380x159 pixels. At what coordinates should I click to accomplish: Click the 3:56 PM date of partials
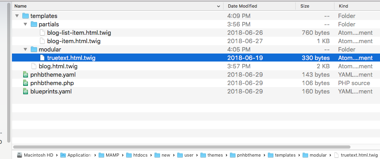[239, 24]
